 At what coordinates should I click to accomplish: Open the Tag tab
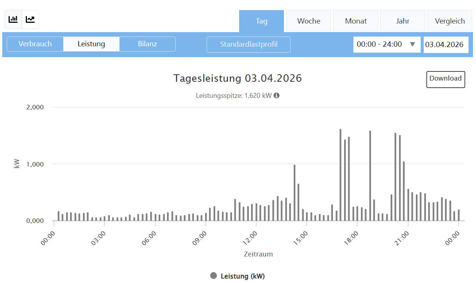click(262, 21)
